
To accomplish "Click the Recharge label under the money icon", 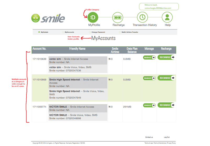I will coord(119,25).
